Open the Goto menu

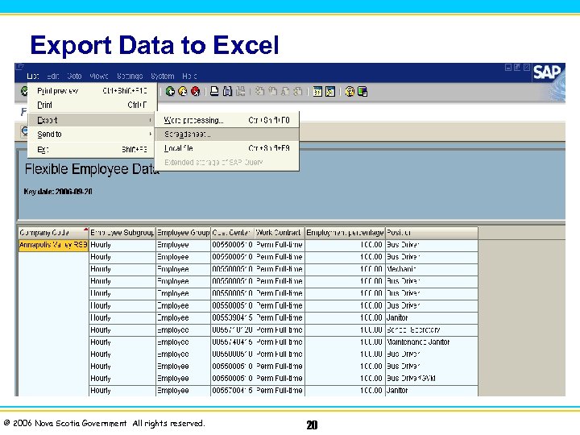[x=74, y=77]
